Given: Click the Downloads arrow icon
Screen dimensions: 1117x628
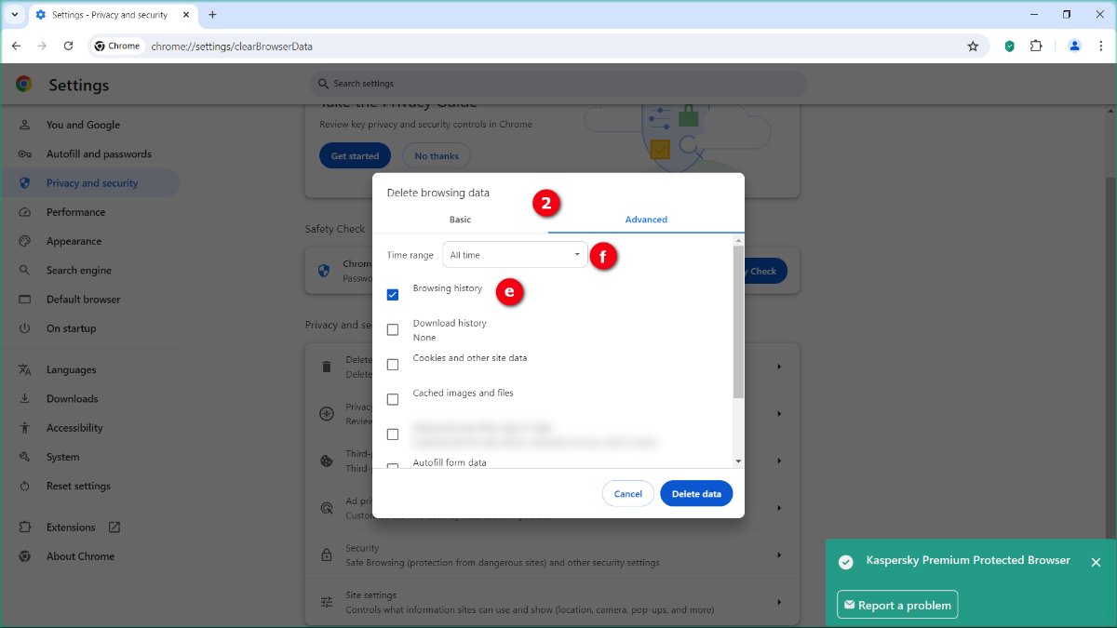Looking at the screenshot, I should [x=25, y=398].
